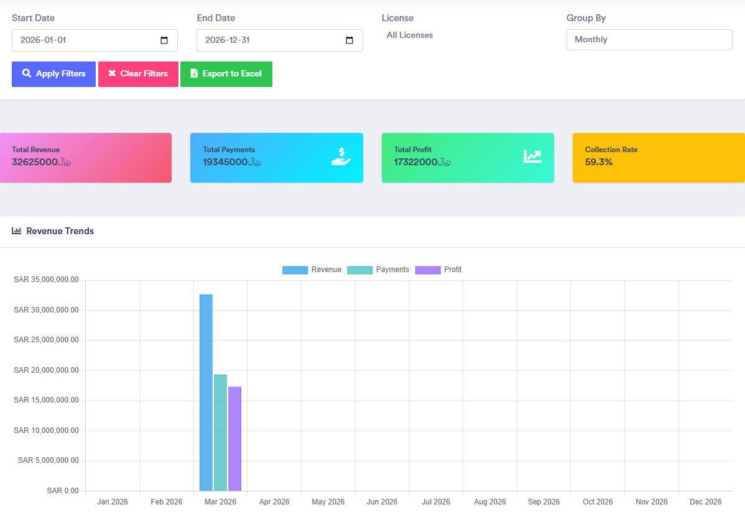Image resolution: width=745 pixels, height=515 pixels.
Task: Click the teal Payments bar for Mar 2026
Action: [x=221, y=433]
